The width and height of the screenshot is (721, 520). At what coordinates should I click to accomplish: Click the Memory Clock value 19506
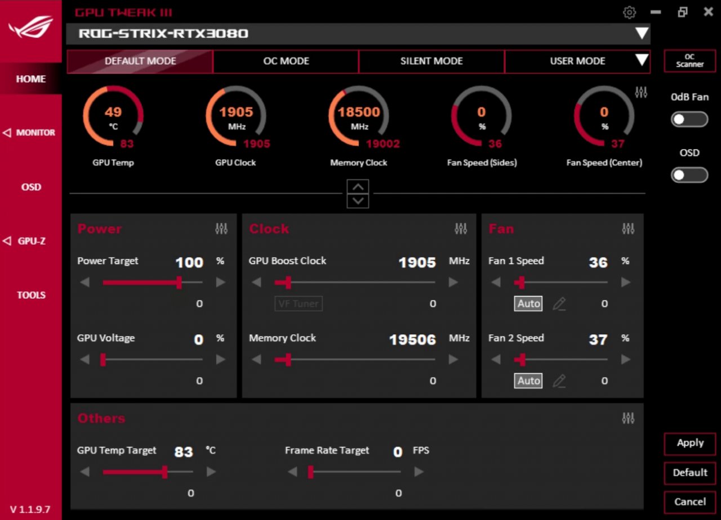[x=413, y=340]
